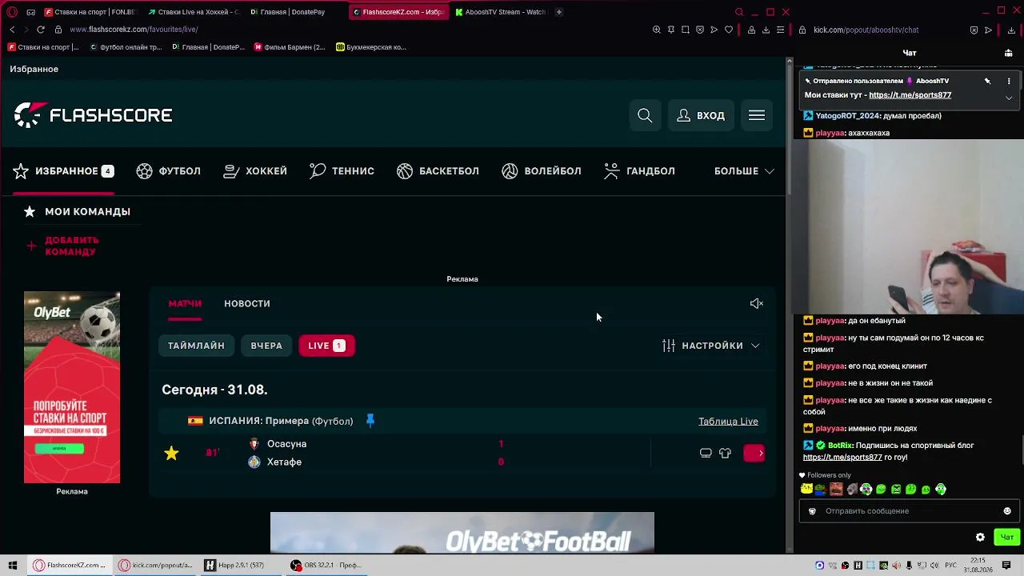1024x576 pixels.
Task: Open the Футбол онлайн bookmark
Action: (126, 47)
